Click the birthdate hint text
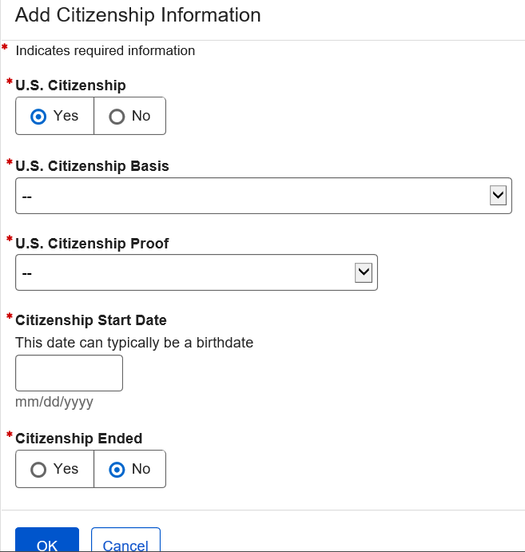 coord(134,343)
